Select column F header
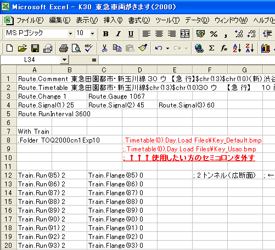The height and width of the screenshot is (250, 275). [210, 70]
